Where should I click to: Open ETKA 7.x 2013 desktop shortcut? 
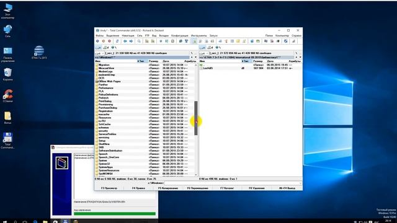point(39,52)
